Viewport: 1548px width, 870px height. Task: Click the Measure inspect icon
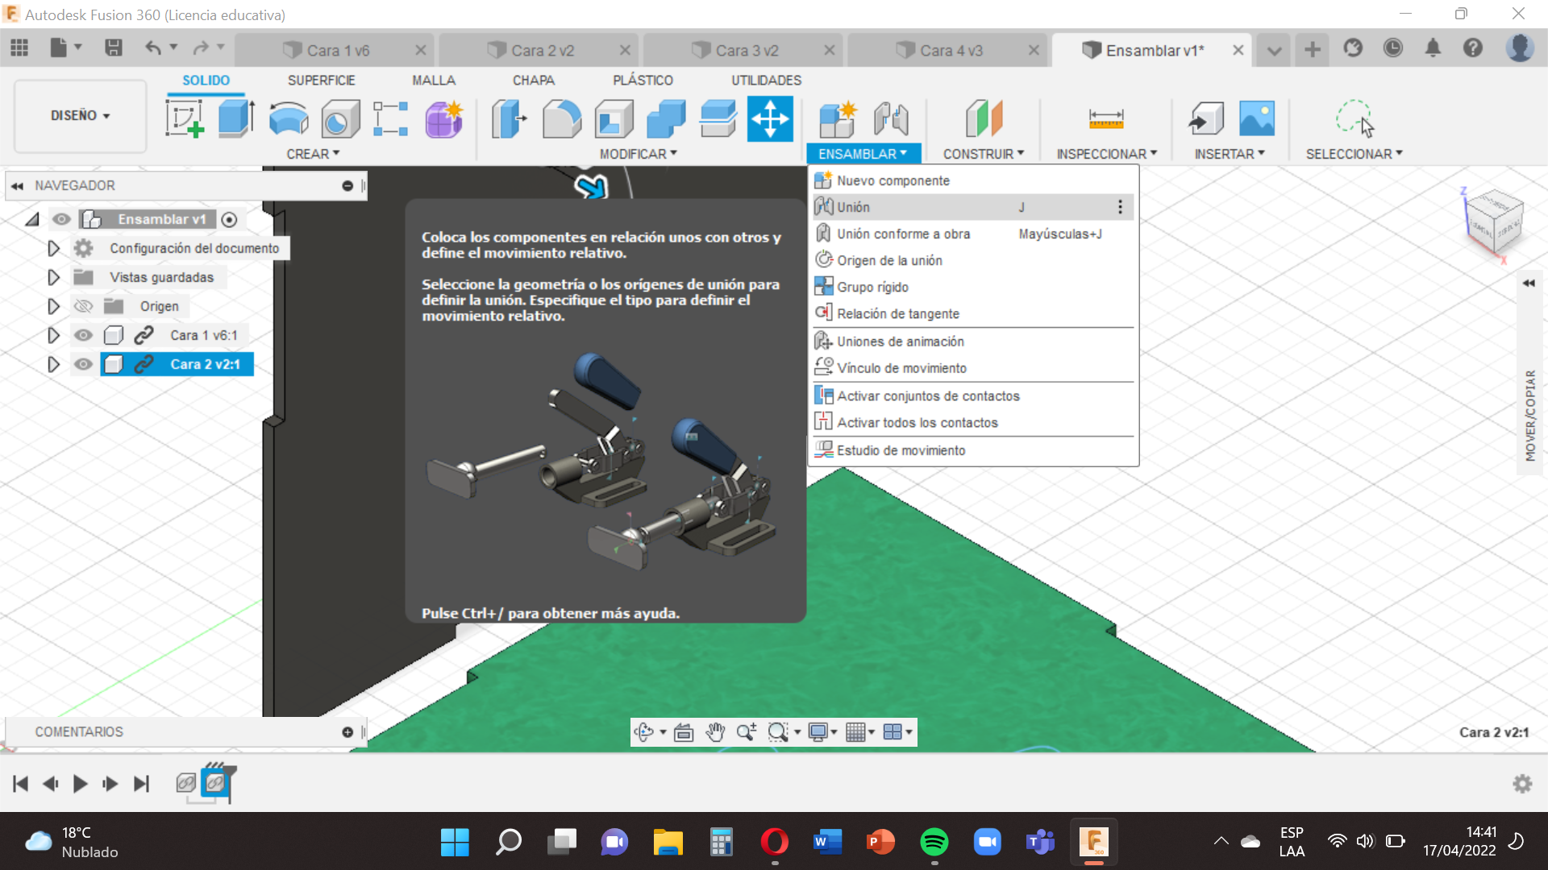(x=1106, y=119)
